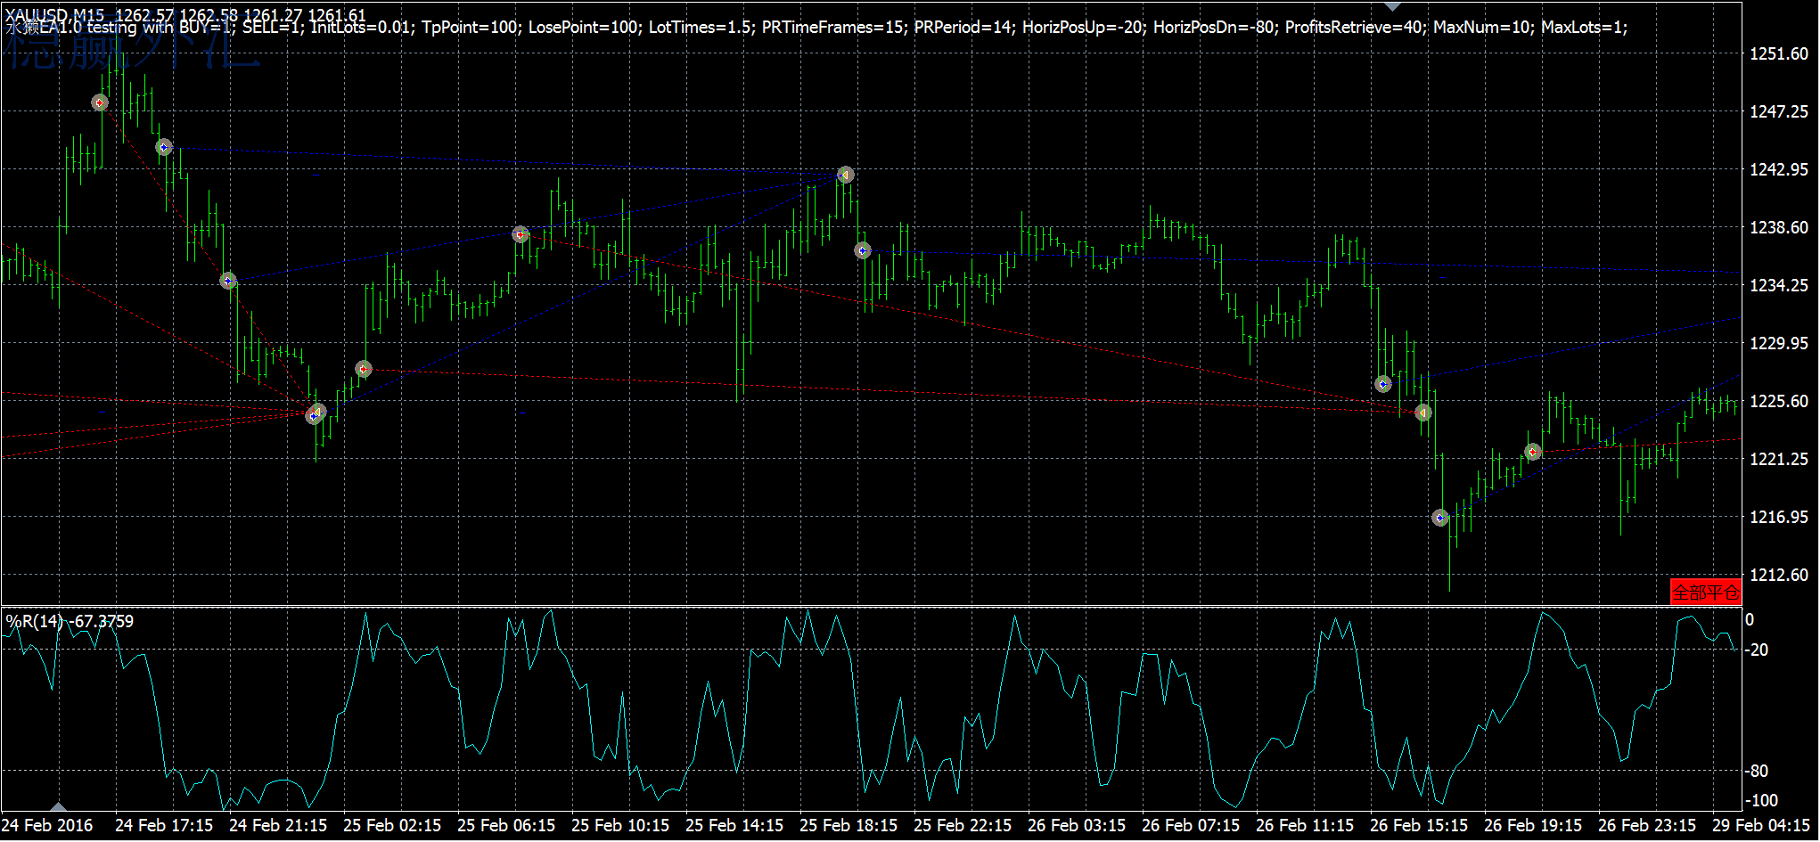The image size is (1820, 842).
Task: Click the red 全部平仓 close-all button
Action: [x=1705, y=593]
